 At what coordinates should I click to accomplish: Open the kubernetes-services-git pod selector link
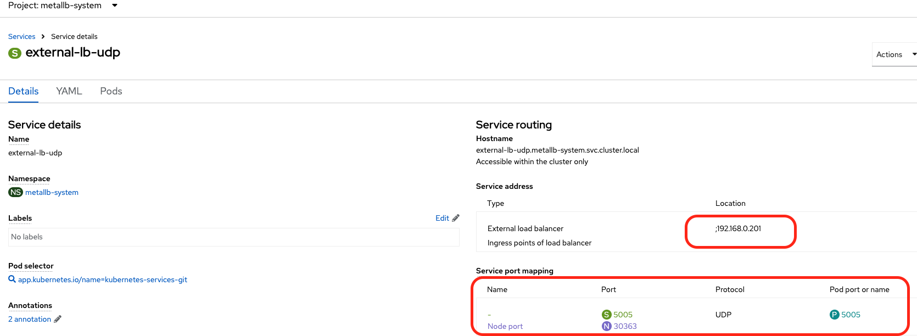[x=103, y=279]
